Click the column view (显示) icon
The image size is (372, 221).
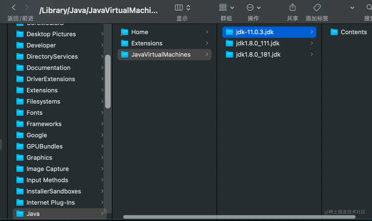[179, 7]
